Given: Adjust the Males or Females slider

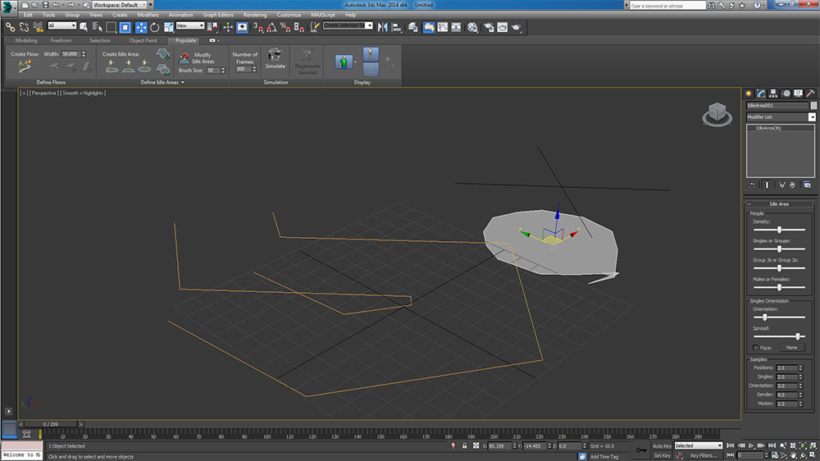Looking at the screenshot, I should [779, 287].
